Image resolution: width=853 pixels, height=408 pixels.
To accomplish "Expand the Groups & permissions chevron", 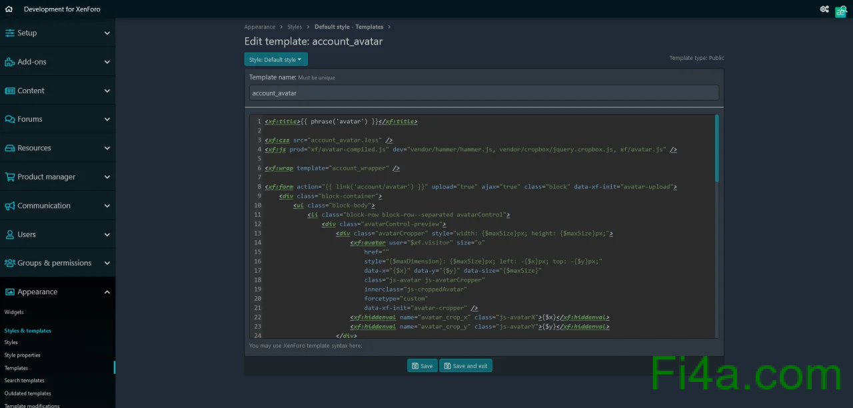I will click(x=107, y=263).
